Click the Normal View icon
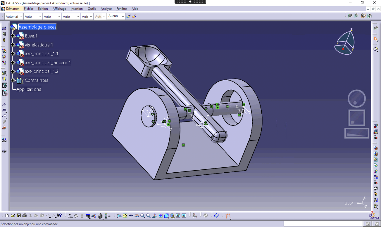The height and width of the screenshot is (227, 381). pos(154,216)
